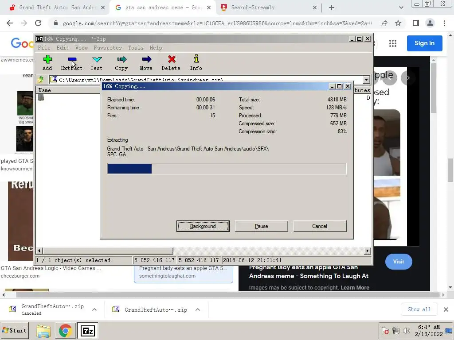Click the Move toolbar icon in 7-Zip

(146, 63)
